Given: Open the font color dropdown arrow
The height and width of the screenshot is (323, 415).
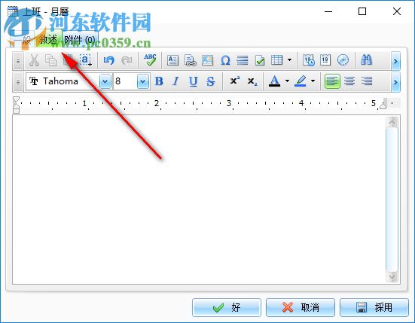Looking at the screenshot, I should 287,81.
